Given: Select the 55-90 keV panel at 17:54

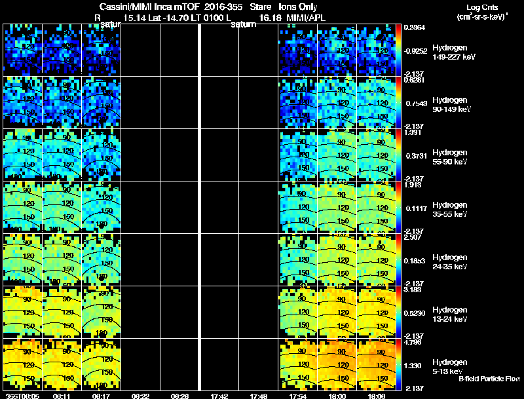Looking at the screenshot, I should pos(298,155).
